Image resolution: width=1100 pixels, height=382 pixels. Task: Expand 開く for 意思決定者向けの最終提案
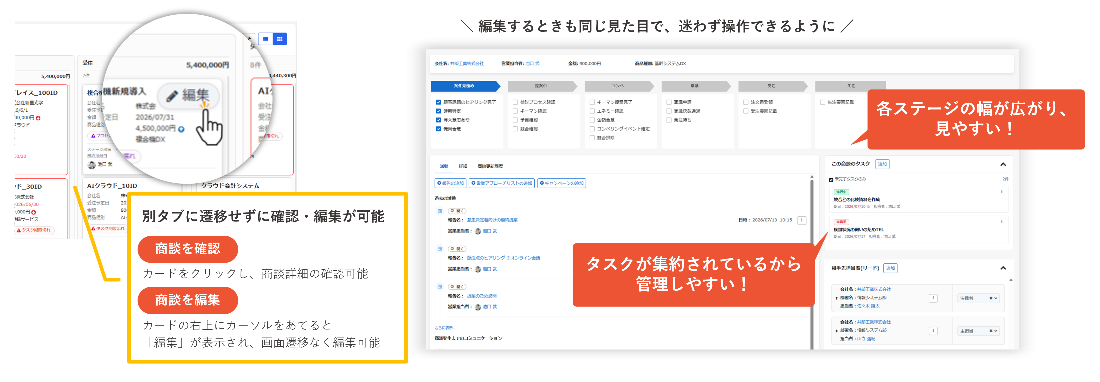pyautogui.click(x=457, y=211)
